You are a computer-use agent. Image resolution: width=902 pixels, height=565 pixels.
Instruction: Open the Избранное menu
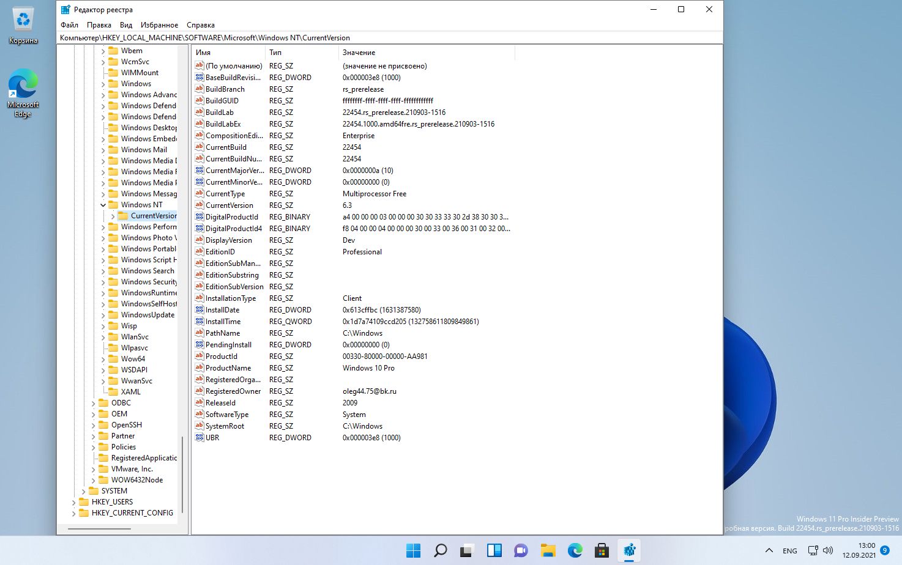(159, 25)
